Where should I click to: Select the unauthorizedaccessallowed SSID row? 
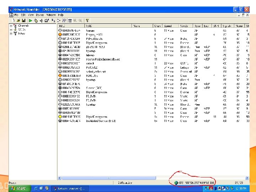(154, 59)
